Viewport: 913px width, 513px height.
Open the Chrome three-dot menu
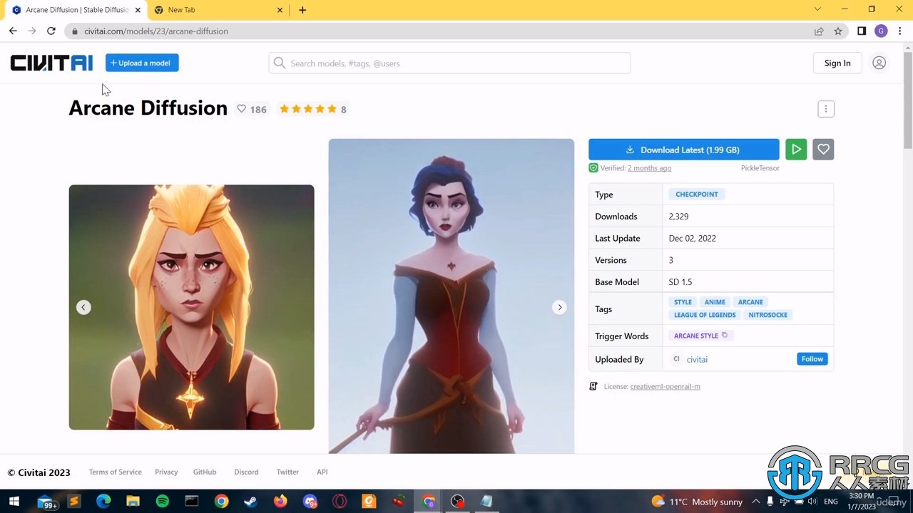(x=899, y=31)
